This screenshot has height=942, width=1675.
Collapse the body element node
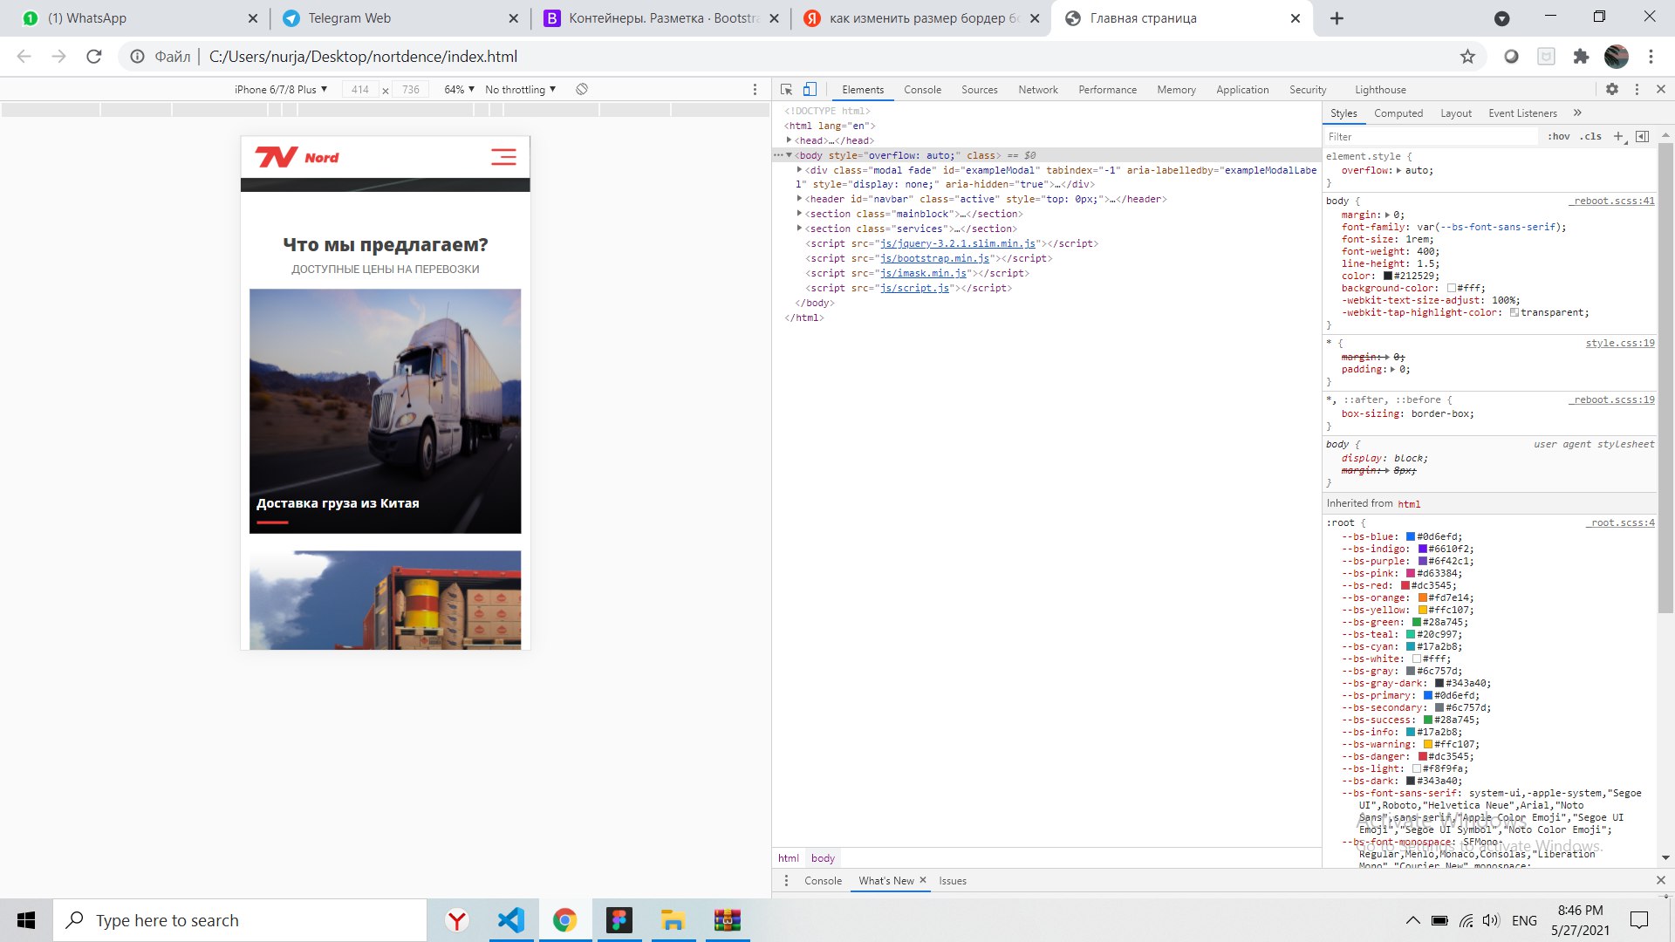coord(790,155)
